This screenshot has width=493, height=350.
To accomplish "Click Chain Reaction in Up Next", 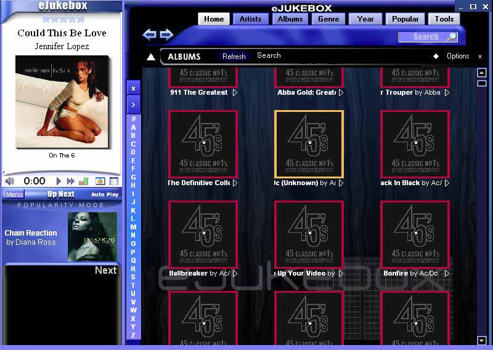I will (31, 233).
